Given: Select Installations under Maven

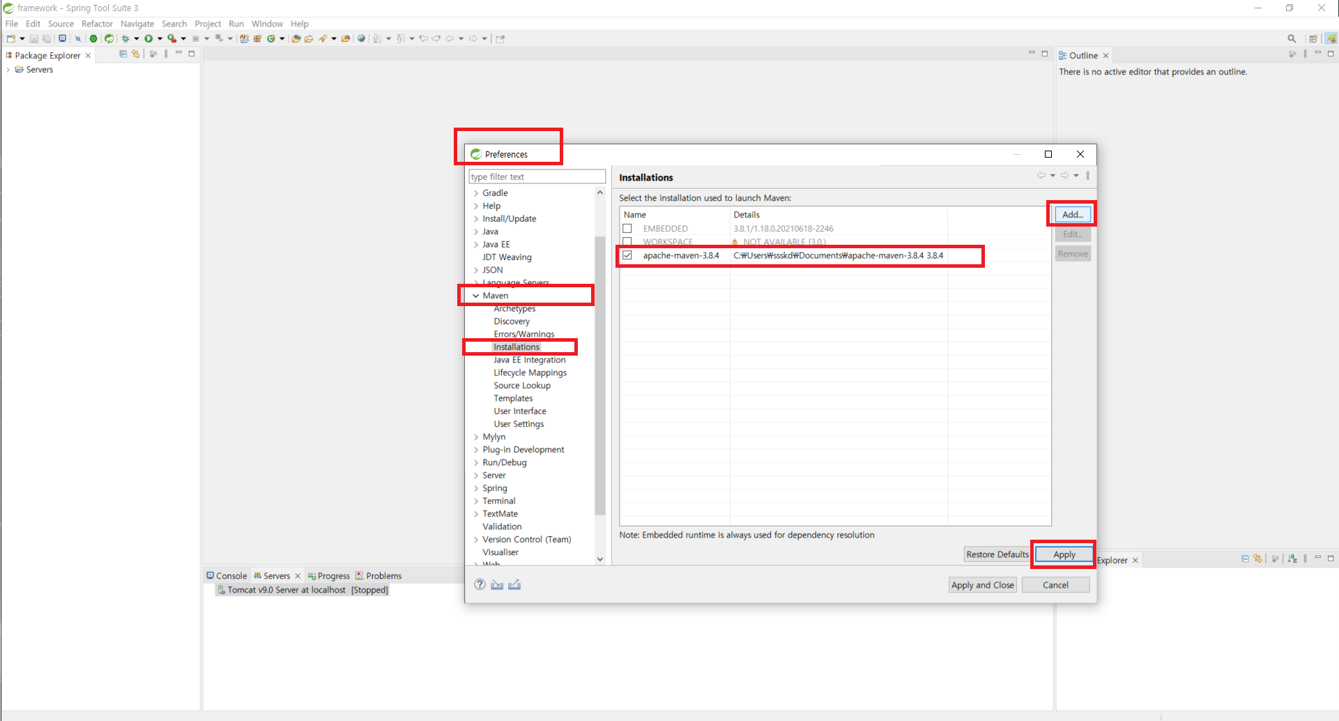Looking at the screenshot, I should [517, 347].
